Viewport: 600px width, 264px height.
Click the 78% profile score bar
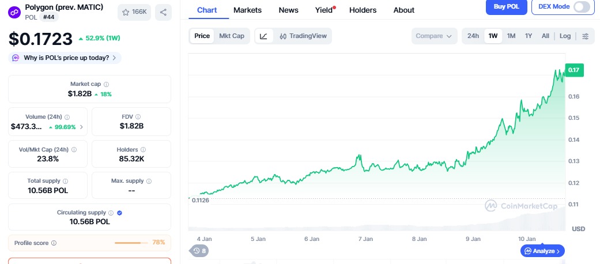click(x=131, y=243)
